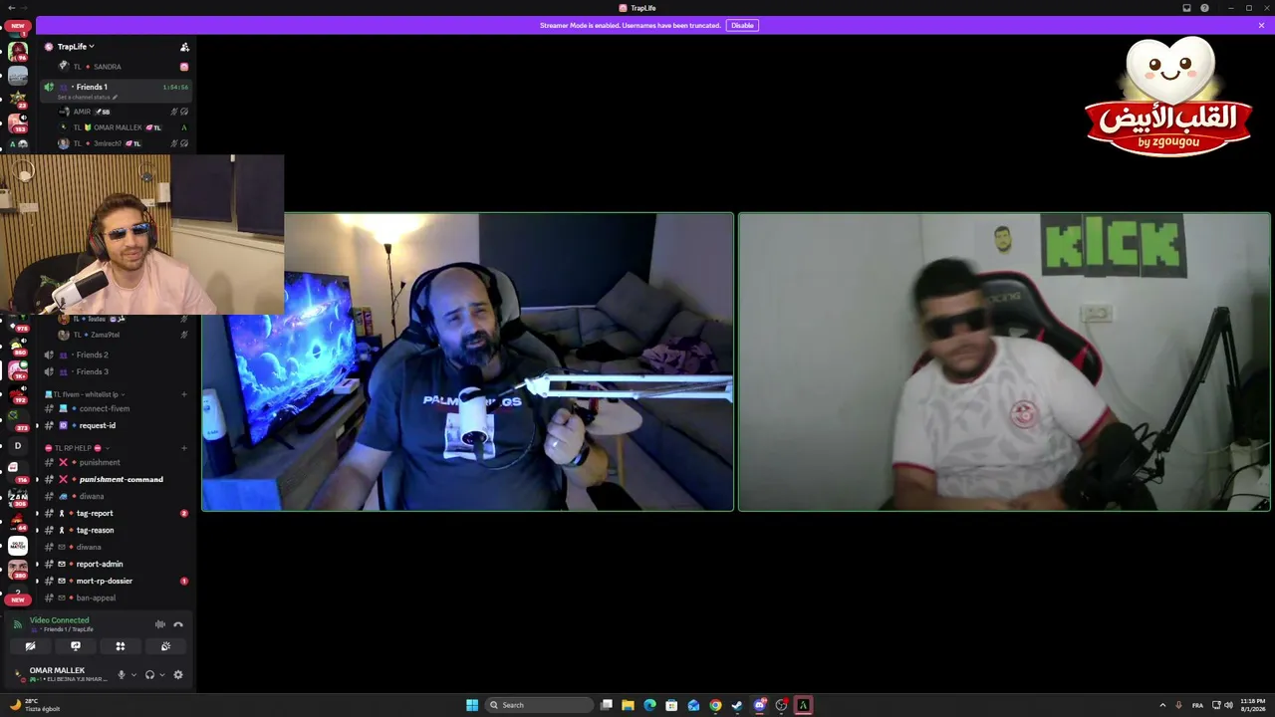Open the weather widget showing 28°C

pos(35,705)
